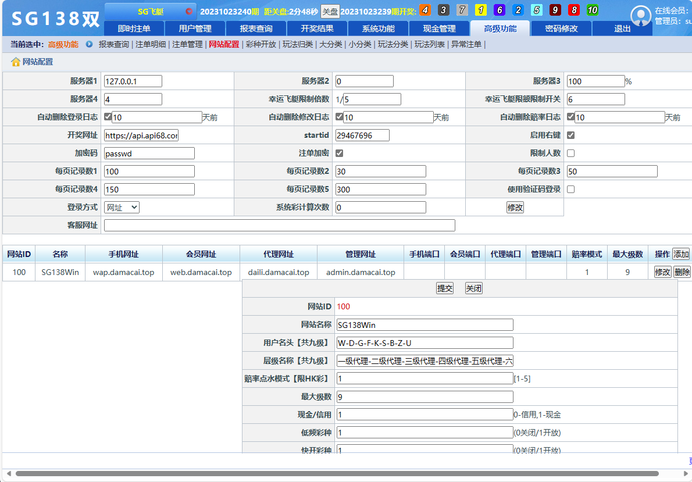The width and height of the screenshot is (692, 482).
Task: Click the 关闭 button
Action: 473,288
